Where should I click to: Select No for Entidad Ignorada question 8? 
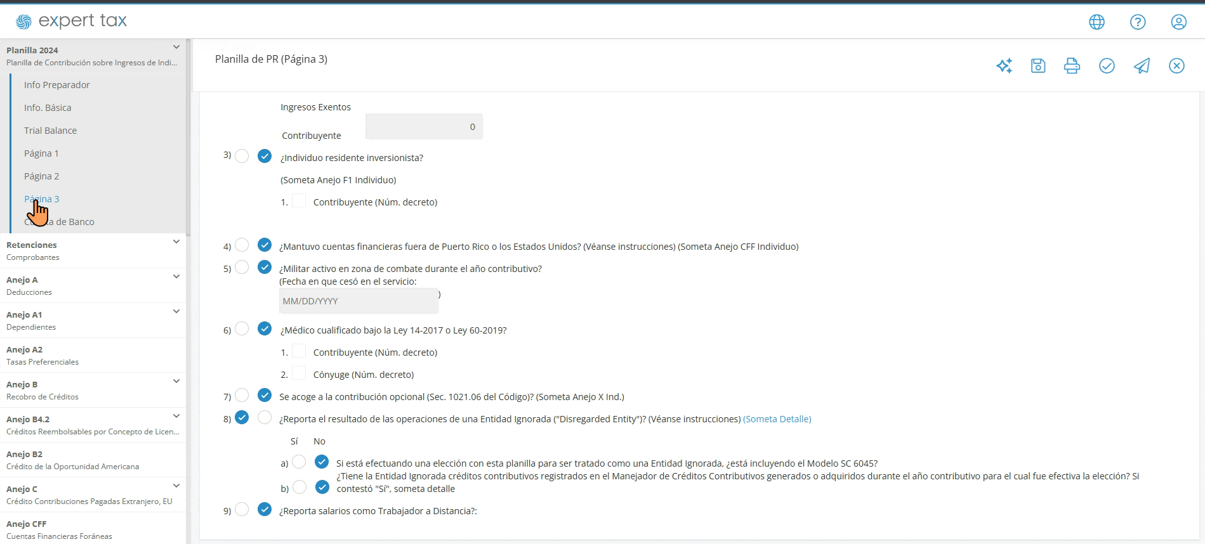pos(265,417)
